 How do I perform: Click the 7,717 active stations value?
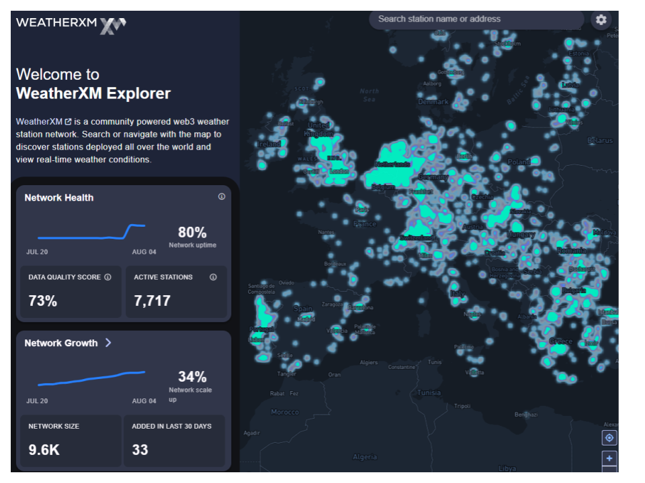pyautogui.click(x=152, y=301)
